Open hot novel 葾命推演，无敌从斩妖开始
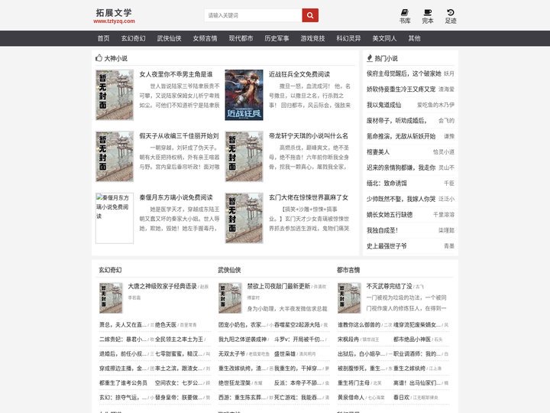The height and width of the screenshot is (413, 550). click(x=401, y=136)
